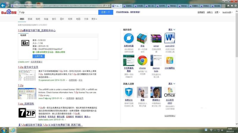
Task: Select the Word 2010 software icon
Action: click(170, 38)
